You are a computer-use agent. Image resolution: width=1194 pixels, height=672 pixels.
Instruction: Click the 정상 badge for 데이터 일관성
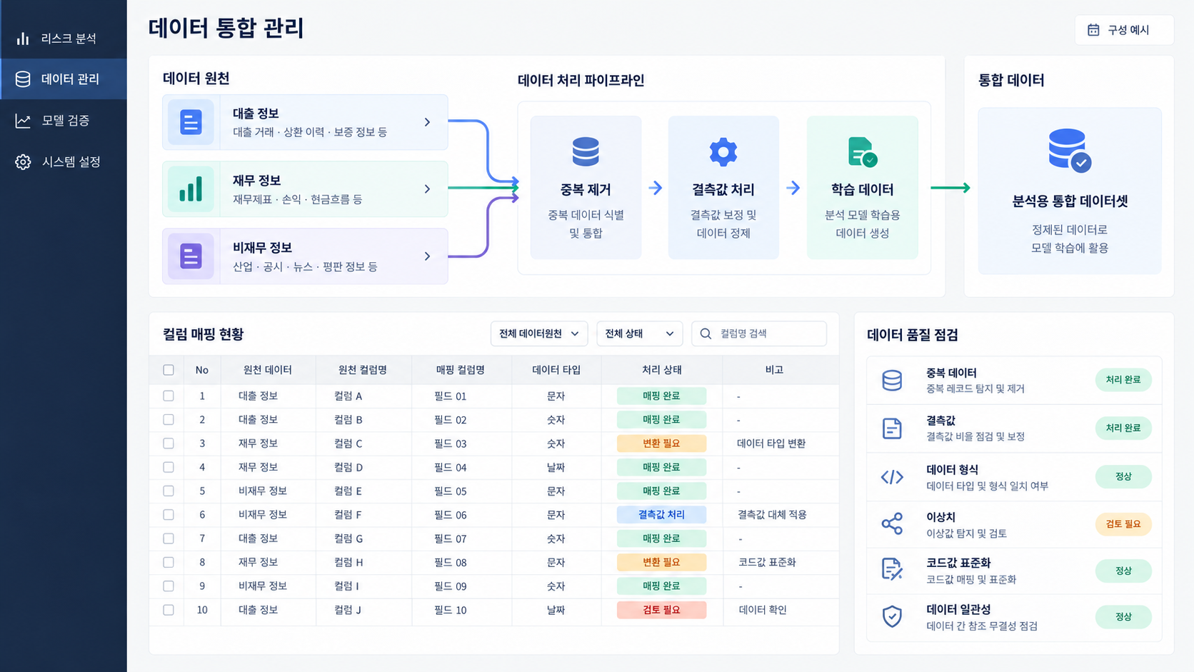coord(1123,617)
